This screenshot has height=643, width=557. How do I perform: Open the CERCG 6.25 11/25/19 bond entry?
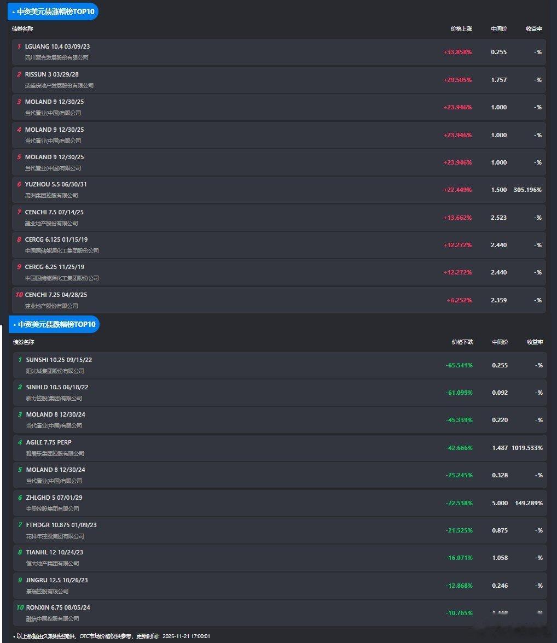(55, 267)
